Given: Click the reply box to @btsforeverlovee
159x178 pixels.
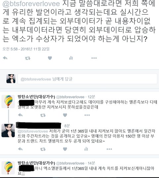Looking at the screenshot, I should [87, 79].
